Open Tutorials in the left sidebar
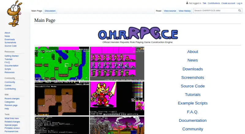This screenshot has height=134, width=245. point(9,59)
